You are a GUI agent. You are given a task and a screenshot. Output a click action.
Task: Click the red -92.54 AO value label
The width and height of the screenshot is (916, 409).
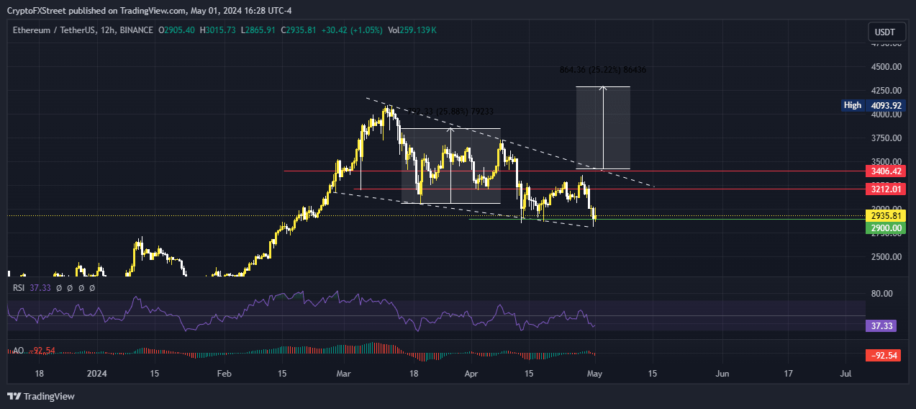pos(884,355)
